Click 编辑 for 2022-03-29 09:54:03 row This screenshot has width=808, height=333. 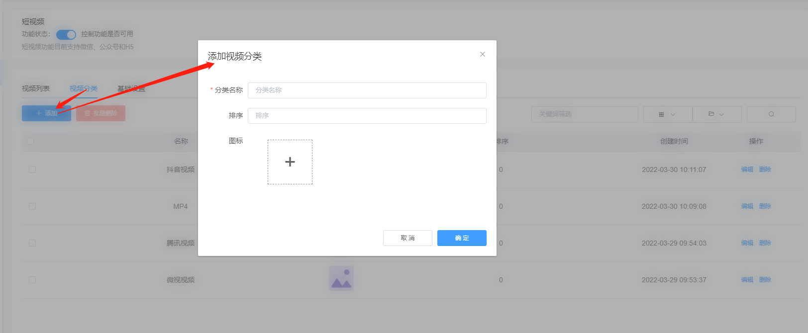[x=747, y=243]
